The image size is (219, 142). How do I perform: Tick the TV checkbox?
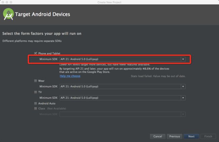pos(36,92)
